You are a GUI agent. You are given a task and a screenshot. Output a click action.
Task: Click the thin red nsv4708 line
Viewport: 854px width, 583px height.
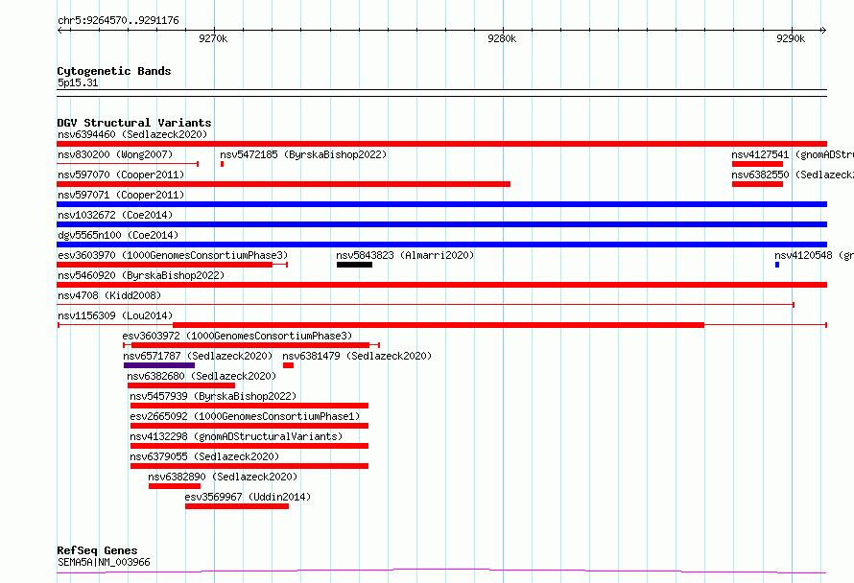click(x=425, y=305)
